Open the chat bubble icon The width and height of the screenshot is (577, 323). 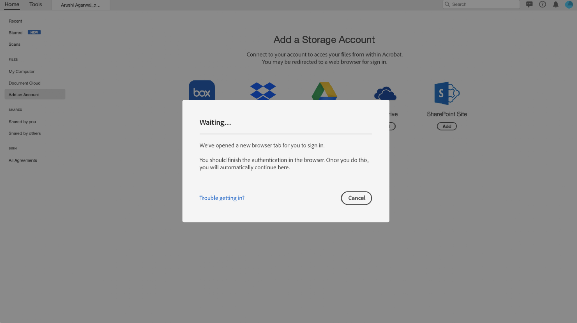click(x=529, y=4)
